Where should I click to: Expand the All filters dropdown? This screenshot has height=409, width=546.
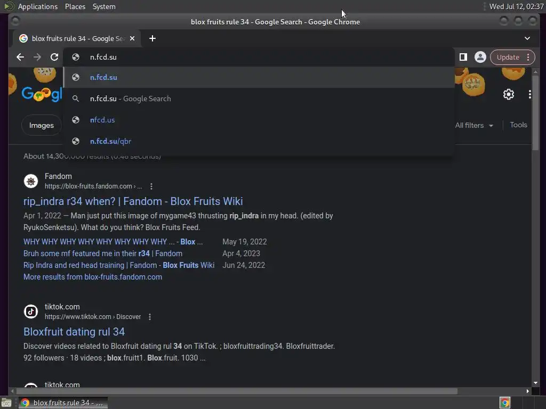(474, 125)
